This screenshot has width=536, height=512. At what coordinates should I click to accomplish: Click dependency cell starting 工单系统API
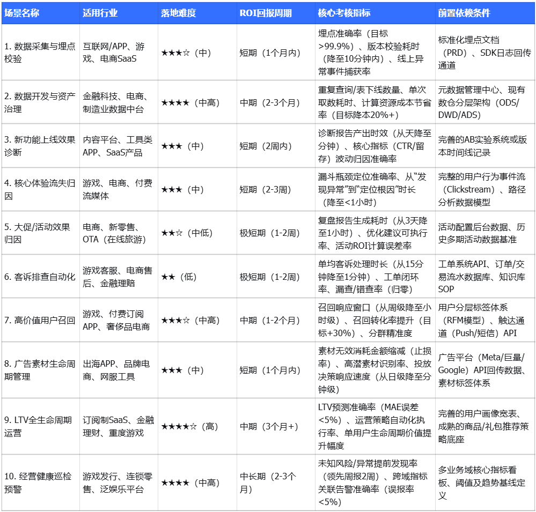[485, 276]
